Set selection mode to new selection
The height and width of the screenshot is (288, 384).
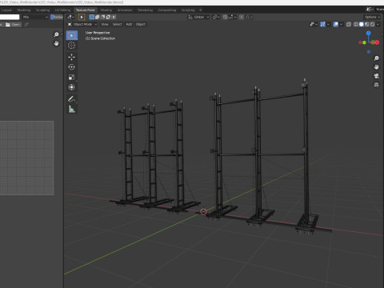click(92, 17)
